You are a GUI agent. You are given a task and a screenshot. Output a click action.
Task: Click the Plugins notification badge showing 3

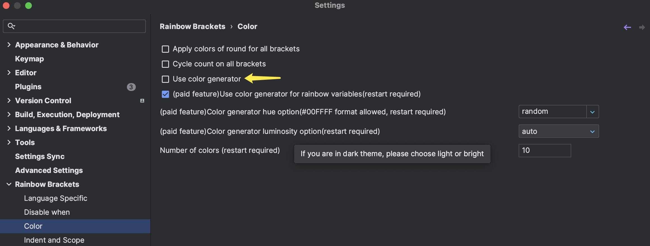tap(131, 87)
